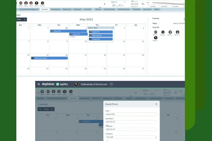Open the Alfred PTO event in the May 2023 calendar
The width and height of the screenshot is (212, 141).
click(x=68, y=31)
